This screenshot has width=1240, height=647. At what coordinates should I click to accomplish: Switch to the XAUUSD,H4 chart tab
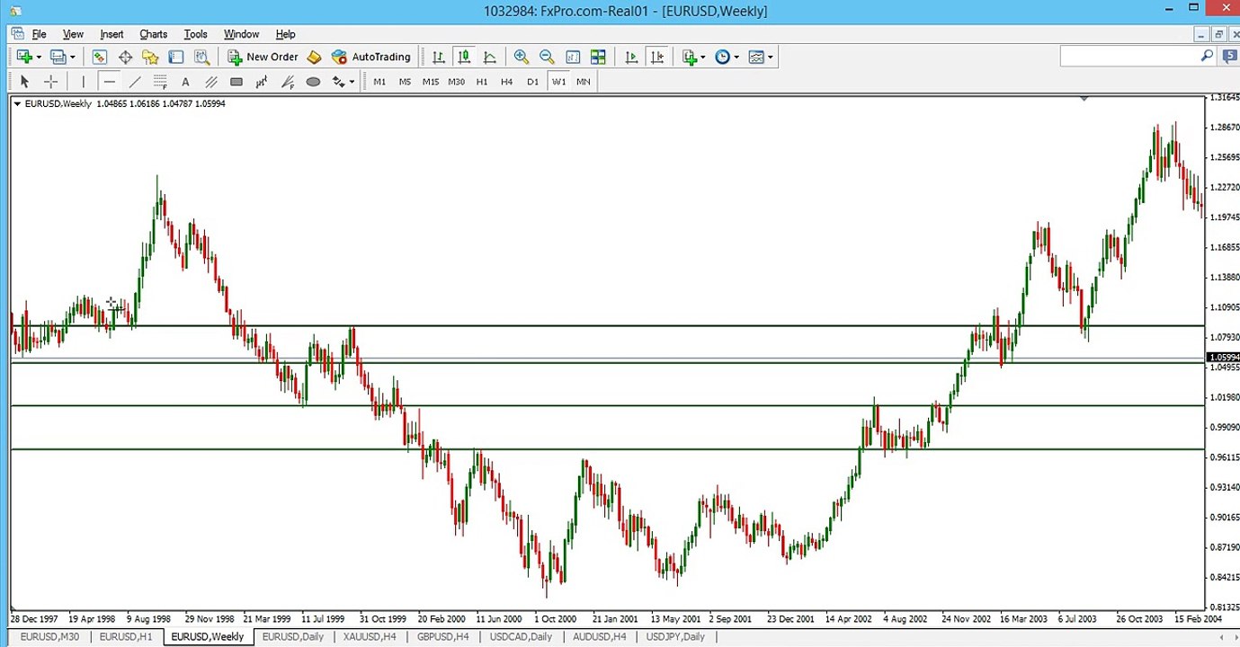click(370, 637)
